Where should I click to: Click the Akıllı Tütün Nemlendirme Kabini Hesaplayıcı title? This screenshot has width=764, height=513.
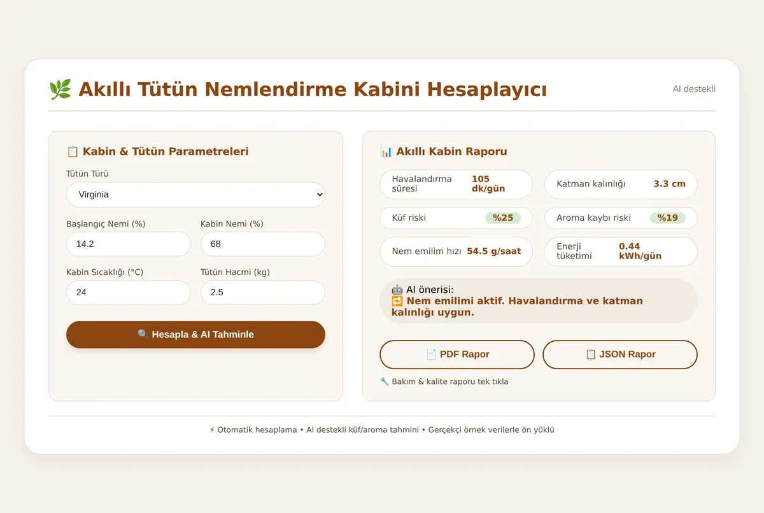pos(313,90)
